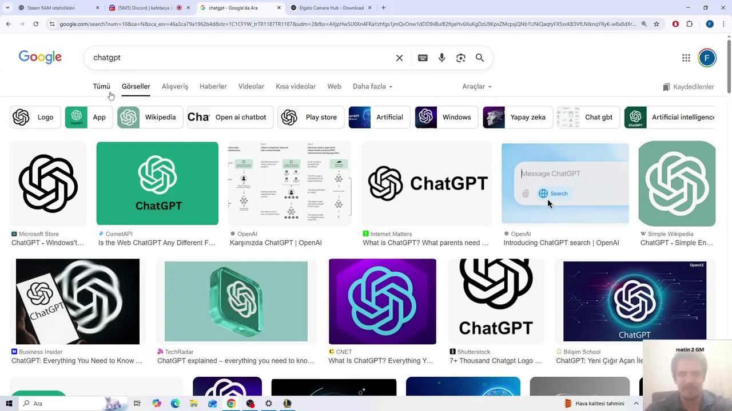Screen dimensions: 732x411
Task: Go to the Haberler tab
Action: tap(213, 86)
